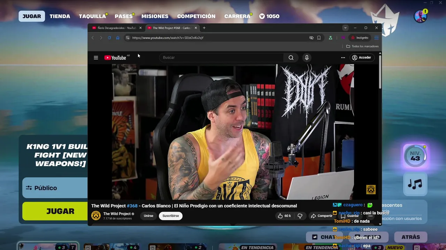
Task: Open the JUGAR tab in Fortnite
Action: pyautogui.click(x=32, y=16)
